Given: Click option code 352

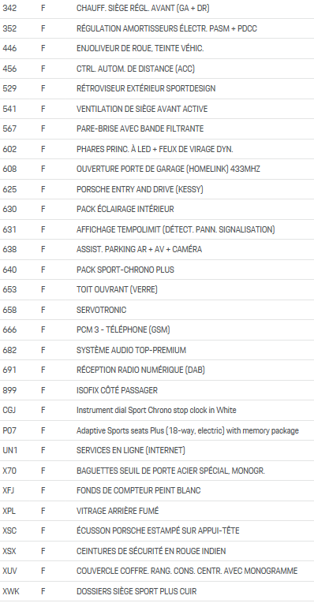Looking at the screenshot, I should click(x=9, y=29).
